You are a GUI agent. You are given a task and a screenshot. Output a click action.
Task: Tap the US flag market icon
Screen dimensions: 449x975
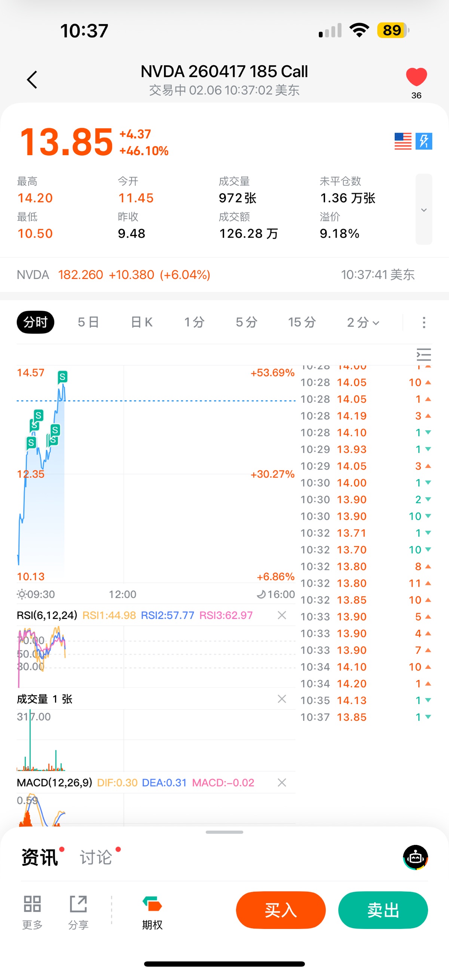tap(403, 141)
